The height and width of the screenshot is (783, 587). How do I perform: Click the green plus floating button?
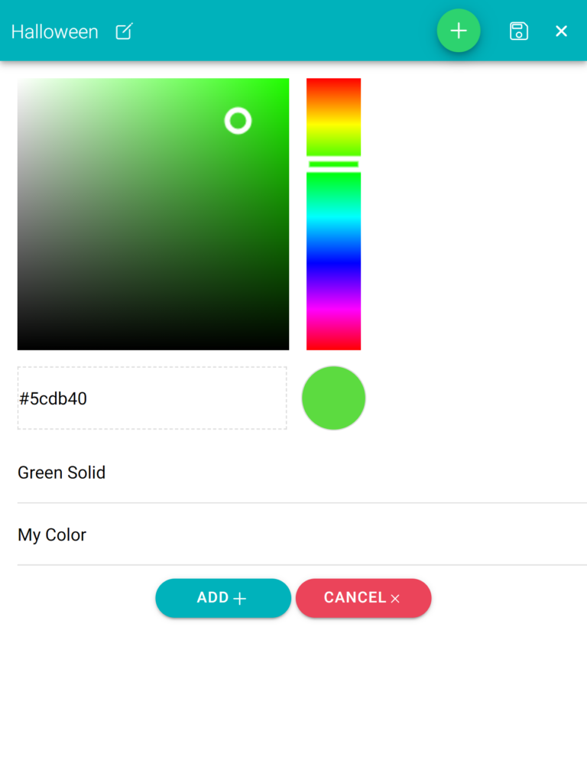pos(459,31)
